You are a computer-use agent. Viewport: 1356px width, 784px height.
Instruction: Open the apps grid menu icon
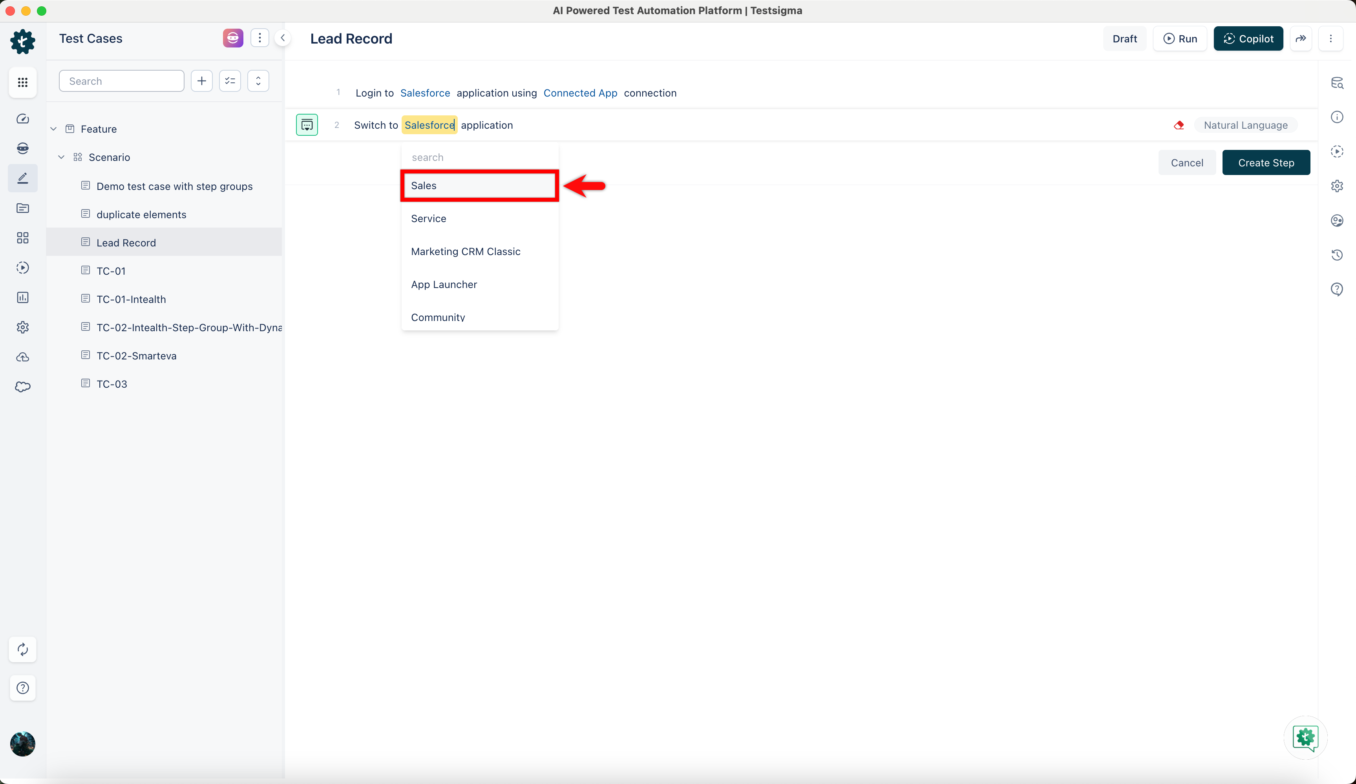tap(23, 82)
